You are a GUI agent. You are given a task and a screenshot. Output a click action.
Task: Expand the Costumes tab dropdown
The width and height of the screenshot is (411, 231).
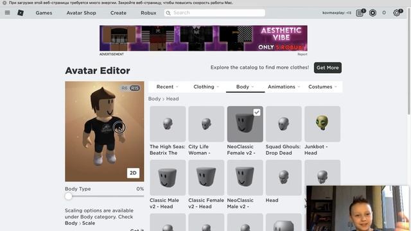click(x=322, y=87)
